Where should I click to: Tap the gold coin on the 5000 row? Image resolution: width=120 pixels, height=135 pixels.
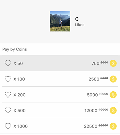click(113, 95)
